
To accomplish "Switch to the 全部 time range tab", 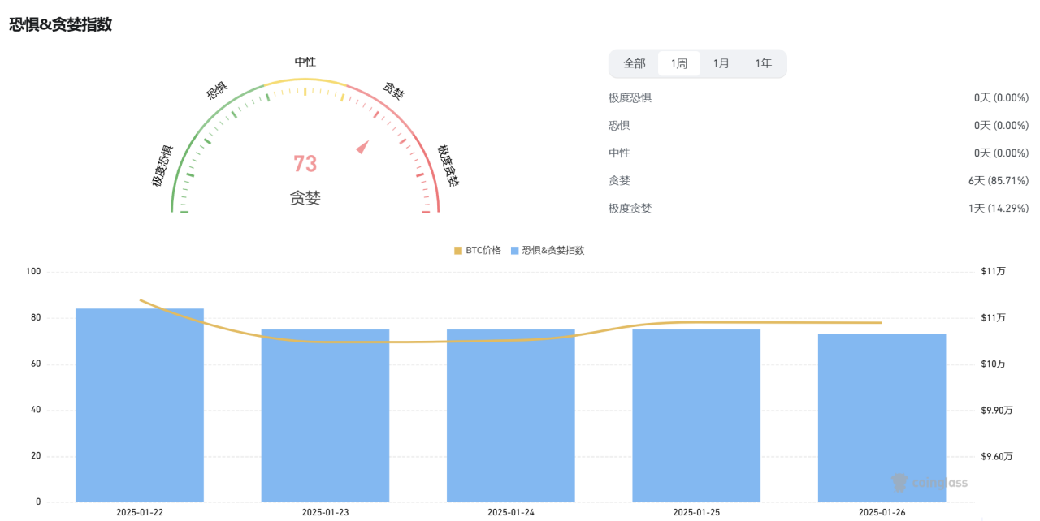I will point(635,63).
